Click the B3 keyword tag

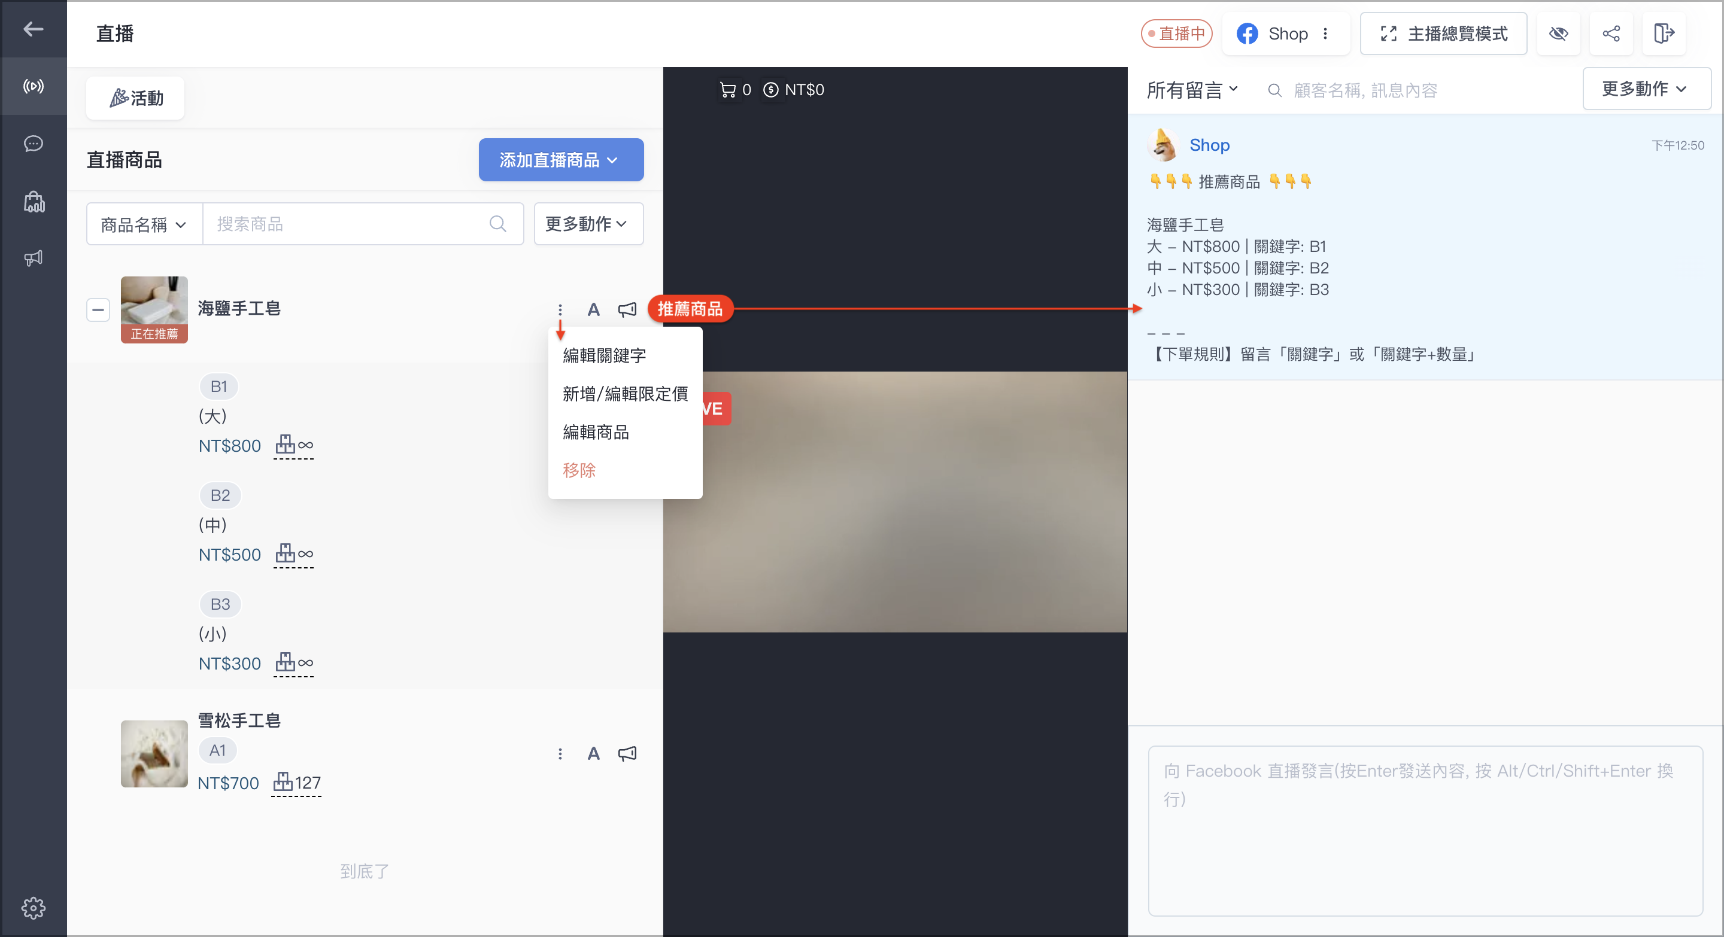coord(220,604)
